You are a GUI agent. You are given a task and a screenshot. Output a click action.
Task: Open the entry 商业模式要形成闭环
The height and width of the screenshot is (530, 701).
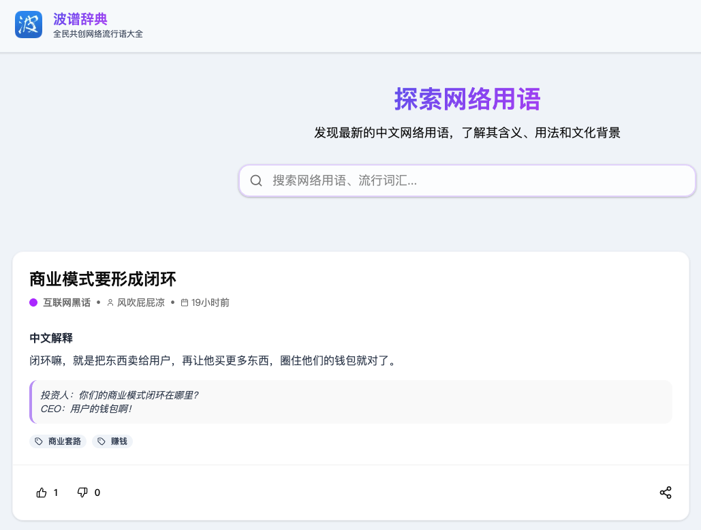point(103,279)
